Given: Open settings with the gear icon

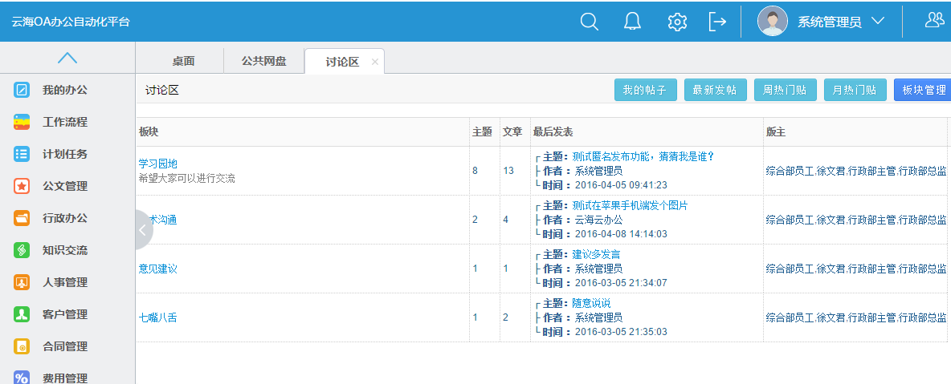Looking at the screenshot, I should coord(677,22).
